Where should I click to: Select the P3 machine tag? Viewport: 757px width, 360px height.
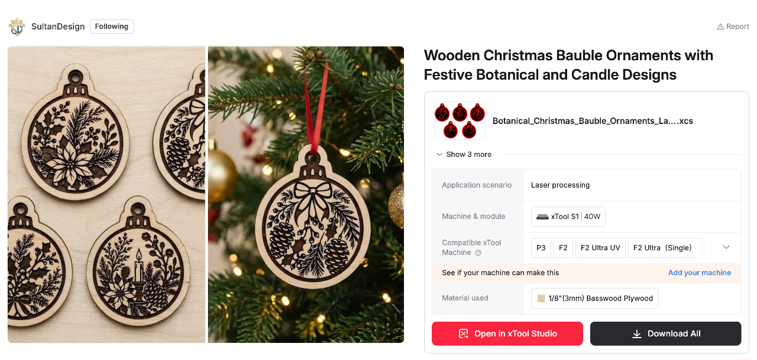tap(541, 248)
